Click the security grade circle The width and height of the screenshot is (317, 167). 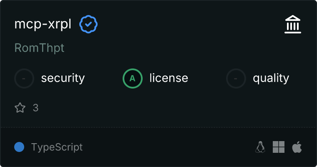24,78
